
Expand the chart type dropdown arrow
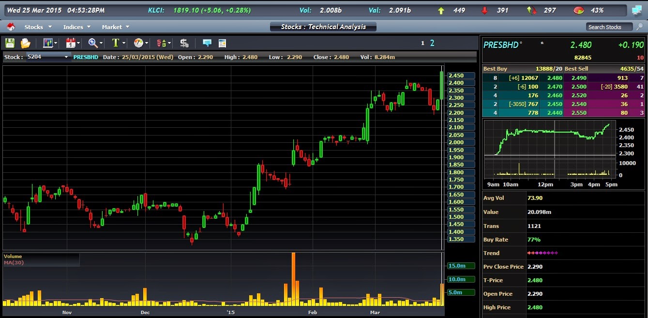coord(56,44)
